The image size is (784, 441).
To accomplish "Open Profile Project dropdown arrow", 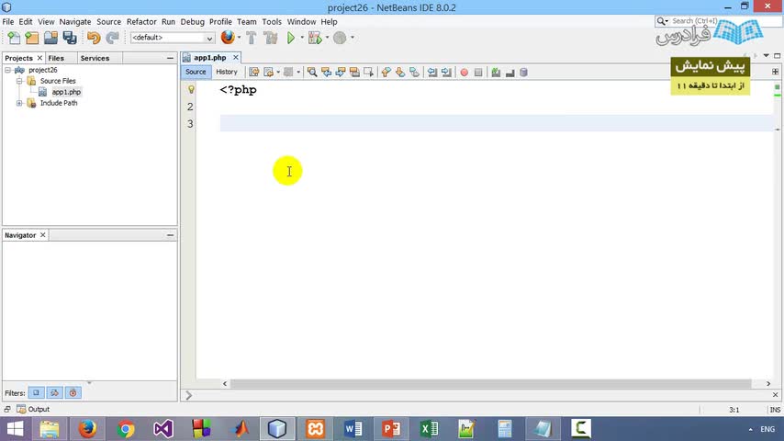I will (353, 38).
